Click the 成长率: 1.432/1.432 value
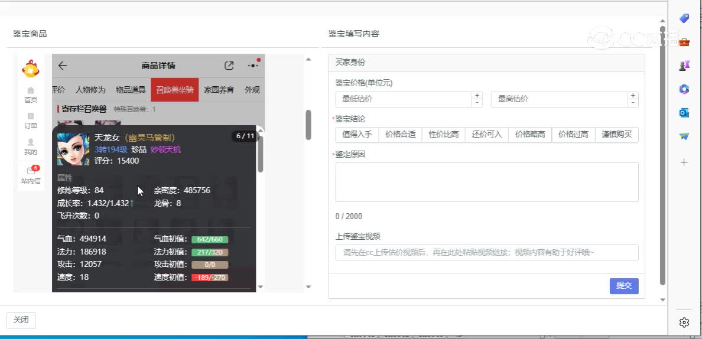Image resolution: width=702 pixels, height=339 pixels. coord(93,204)
